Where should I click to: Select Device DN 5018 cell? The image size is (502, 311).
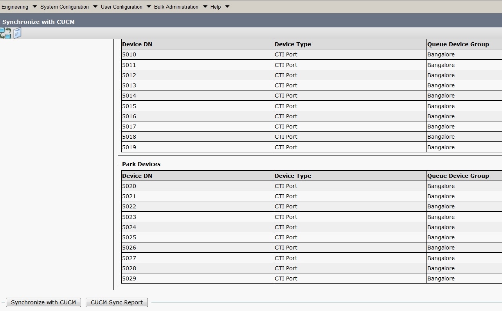pos(198,137)
